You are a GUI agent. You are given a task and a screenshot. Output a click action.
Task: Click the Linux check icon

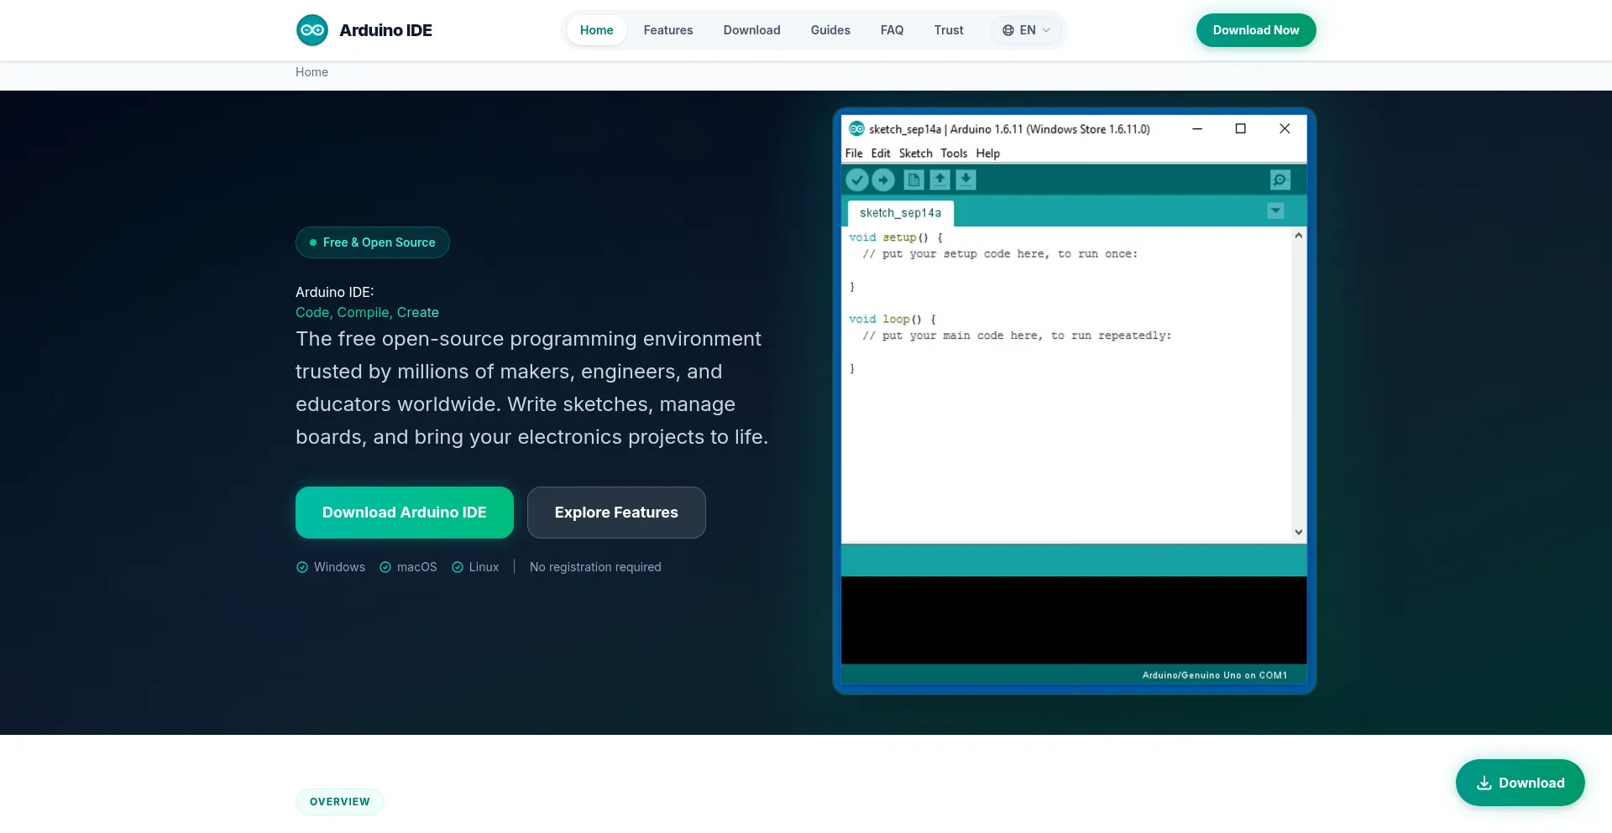point(458,567)
